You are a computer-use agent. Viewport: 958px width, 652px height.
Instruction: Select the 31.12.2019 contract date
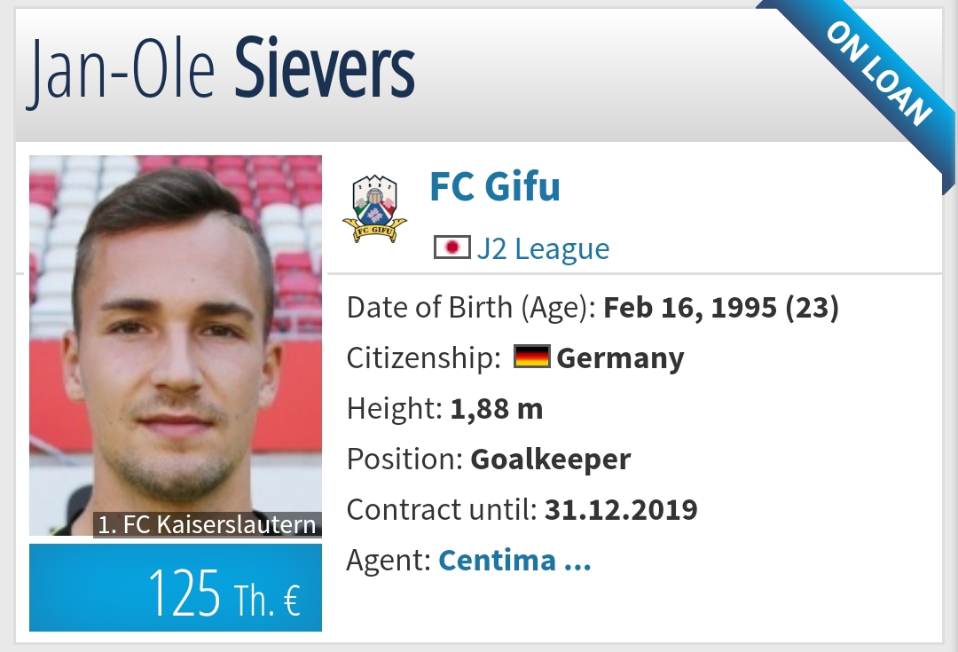(621, 510)
